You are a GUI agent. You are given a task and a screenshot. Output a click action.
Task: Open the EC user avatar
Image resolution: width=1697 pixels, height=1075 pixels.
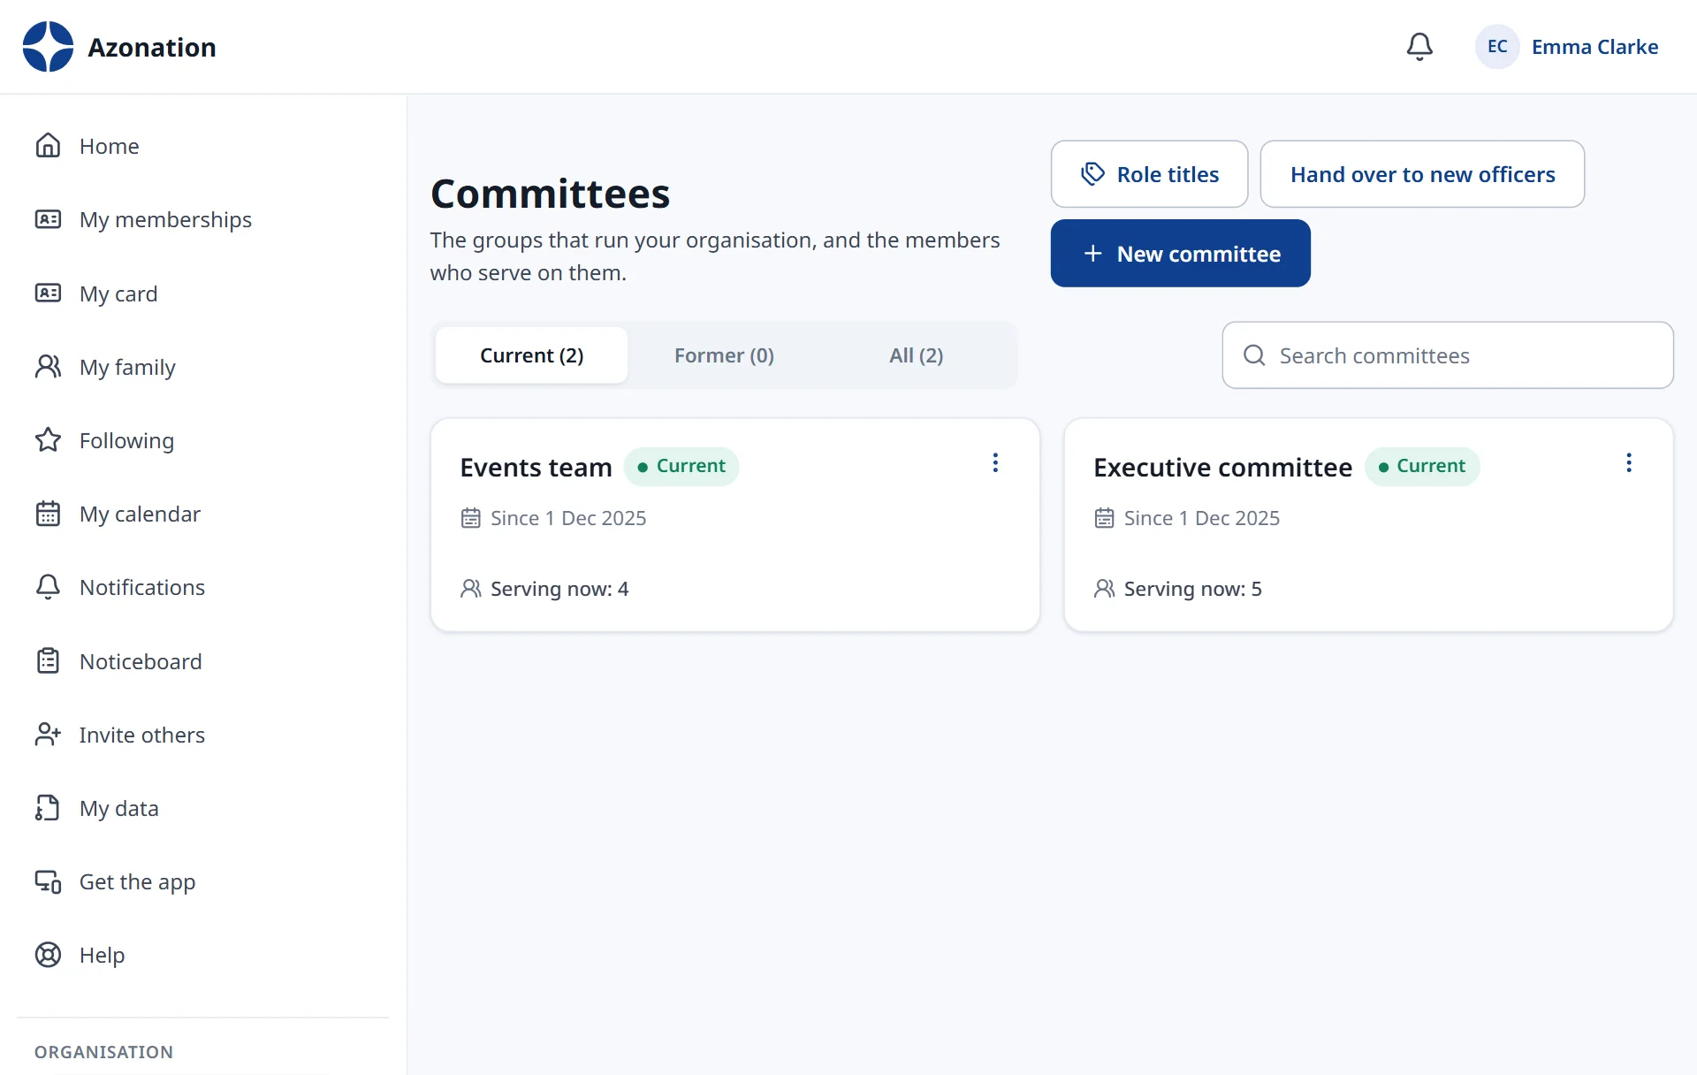click(x=1497, y=47)
